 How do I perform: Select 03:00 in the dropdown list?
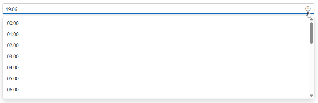click(x=156, y=56)
